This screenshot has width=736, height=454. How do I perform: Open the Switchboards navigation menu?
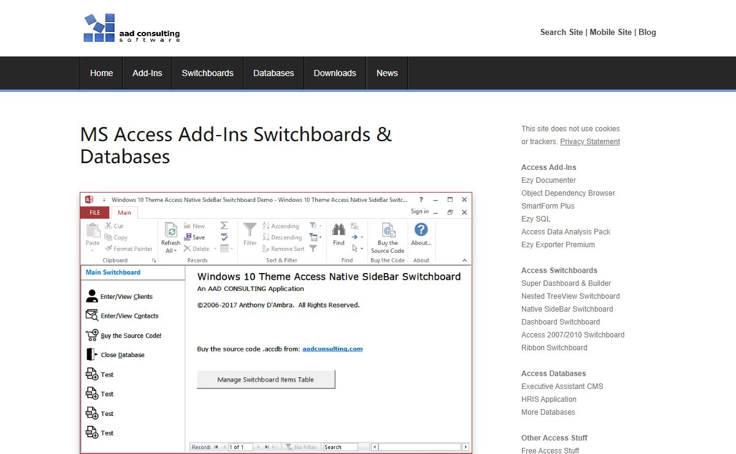207,73
